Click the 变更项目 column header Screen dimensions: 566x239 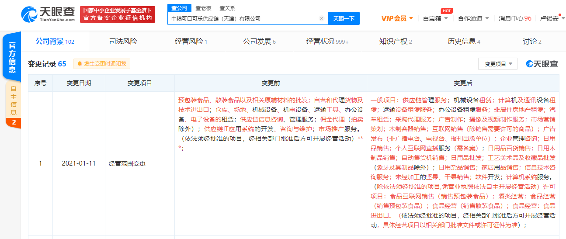[140, 83]
